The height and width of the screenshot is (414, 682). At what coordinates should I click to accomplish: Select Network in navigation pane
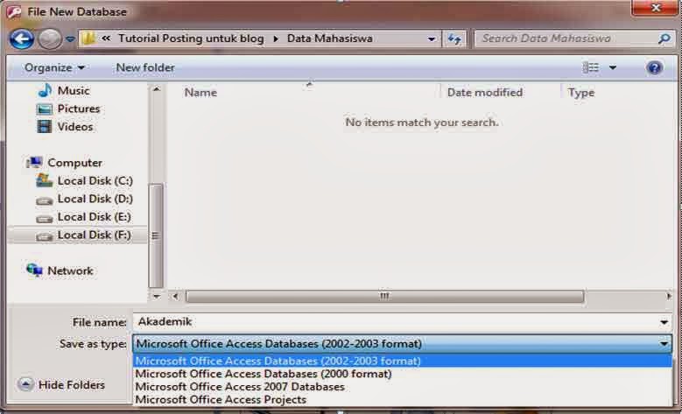[x=70, y=270]
